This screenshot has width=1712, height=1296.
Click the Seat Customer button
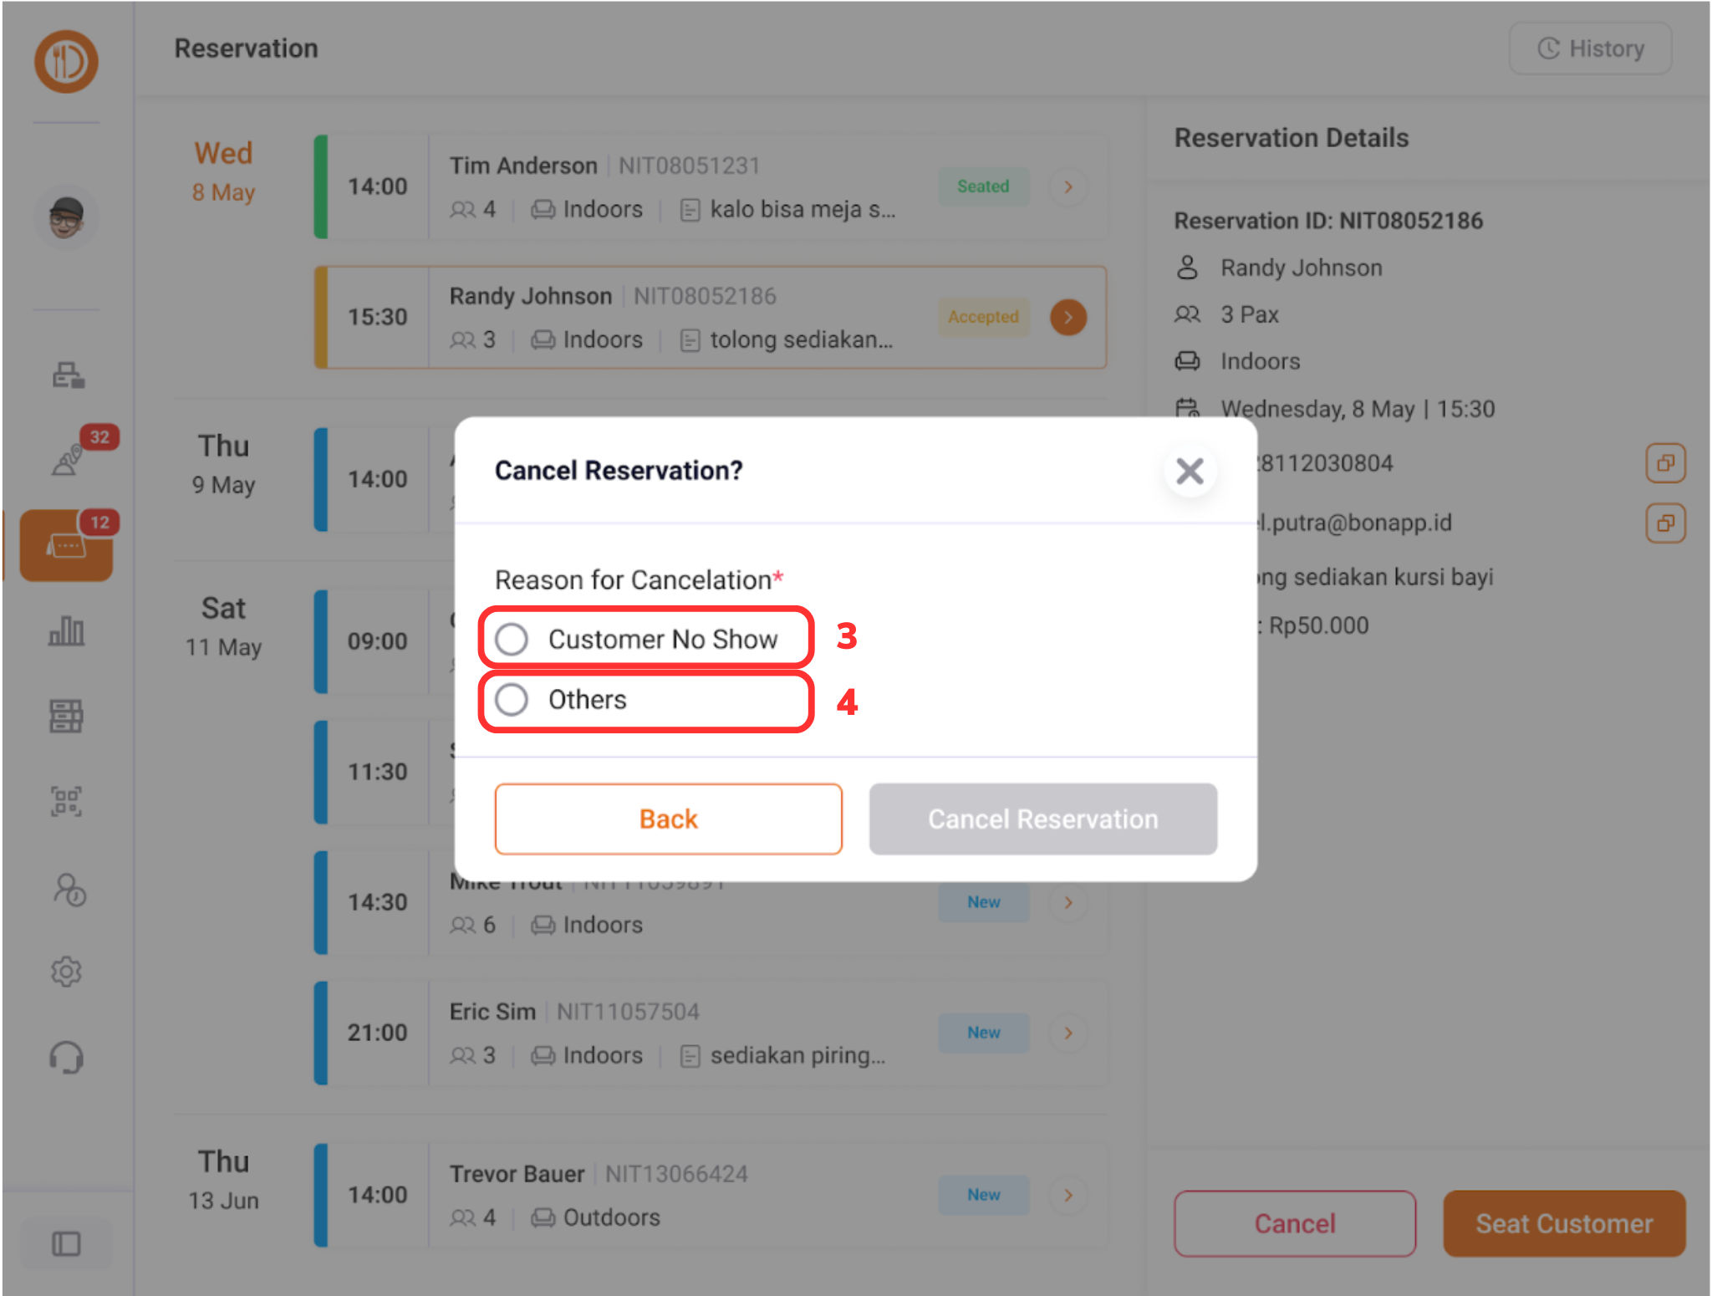tap(1563, 1223)
